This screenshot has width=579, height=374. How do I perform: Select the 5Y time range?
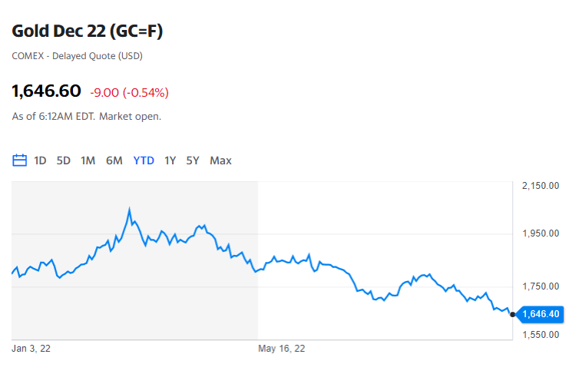pos(193,161)
